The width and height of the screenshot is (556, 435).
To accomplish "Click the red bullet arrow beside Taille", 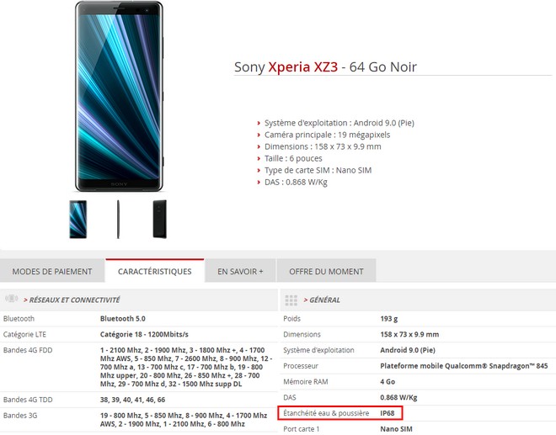I will click(259, 159).
